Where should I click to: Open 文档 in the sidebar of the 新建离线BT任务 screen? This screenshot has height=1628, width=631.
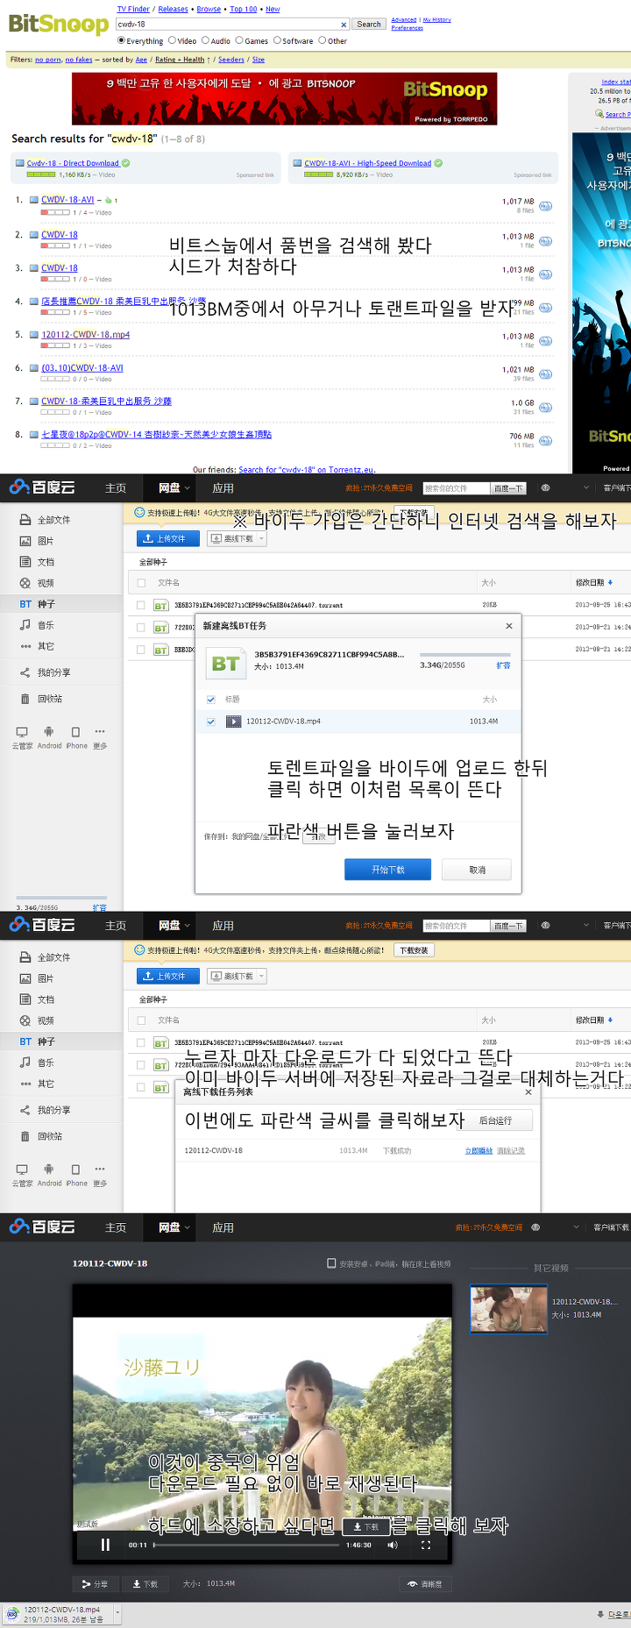[x=45, y=562]
